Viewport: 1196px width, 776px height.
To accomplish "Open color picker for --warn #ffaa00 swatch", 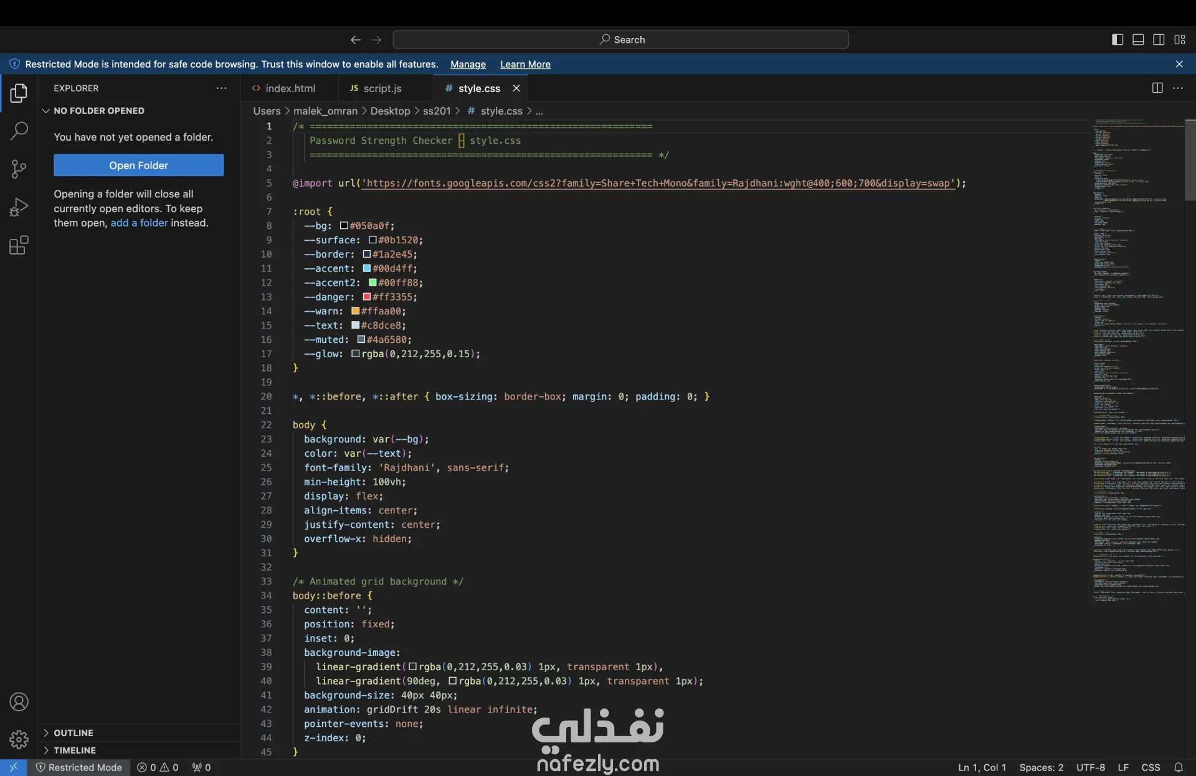I will tap(355, 311).
